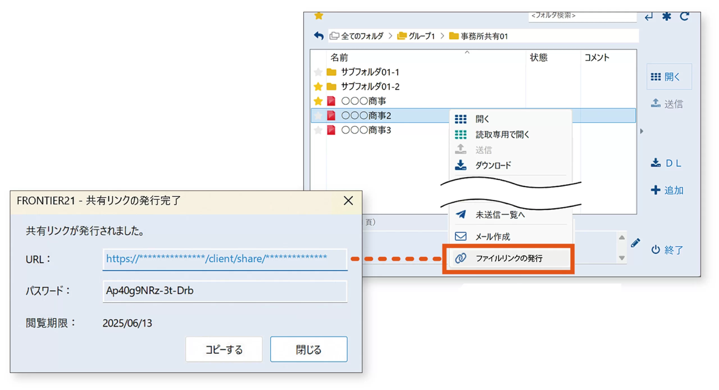Toggle the star favorite for ○○○商事
719x390 pixels.
click(x=318, y=101)
